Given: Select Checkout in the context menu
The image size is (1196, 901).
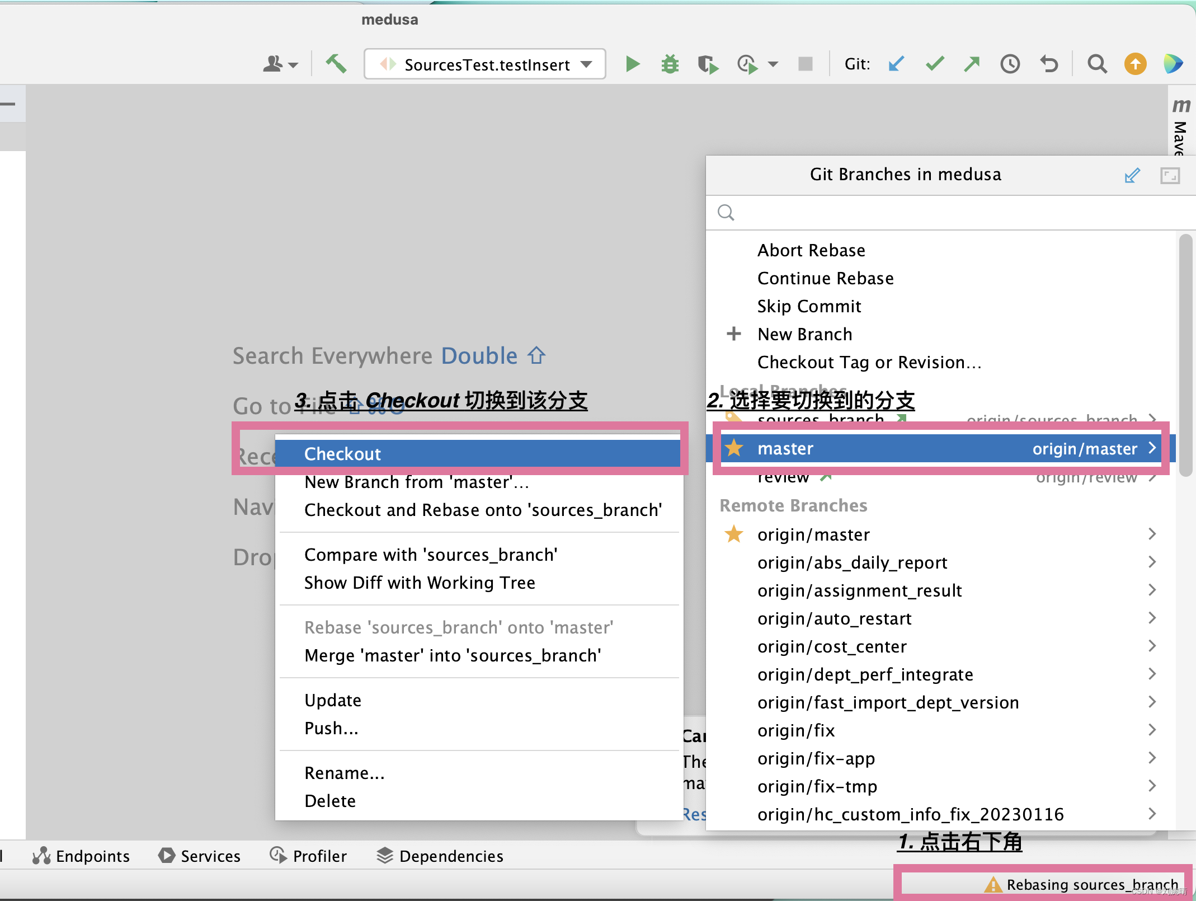Looking at the screenshot, I should [x=342, y=453].
